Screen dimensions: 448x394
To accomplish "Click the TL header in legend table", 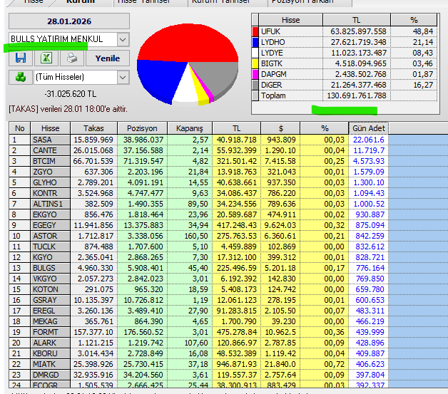I will pyautogui.click(x=356, y=20).
